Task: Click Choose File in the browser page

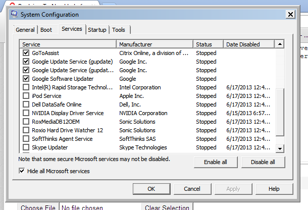Action: coord(38,207)
